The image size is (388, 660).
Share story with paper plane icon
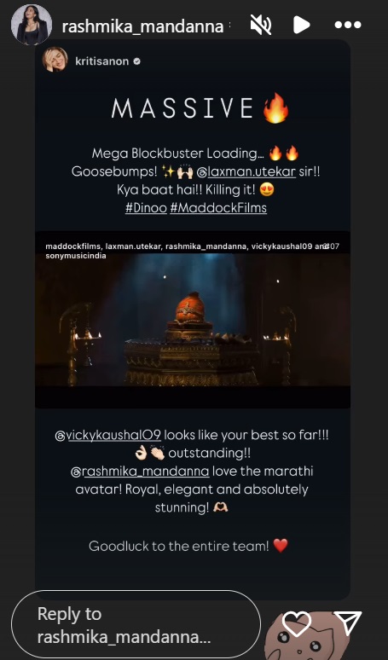click(x=348, y=623)
